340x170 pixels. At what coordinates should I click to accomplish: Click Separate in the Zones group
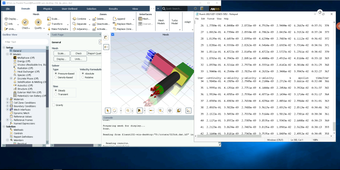(80, 24)
